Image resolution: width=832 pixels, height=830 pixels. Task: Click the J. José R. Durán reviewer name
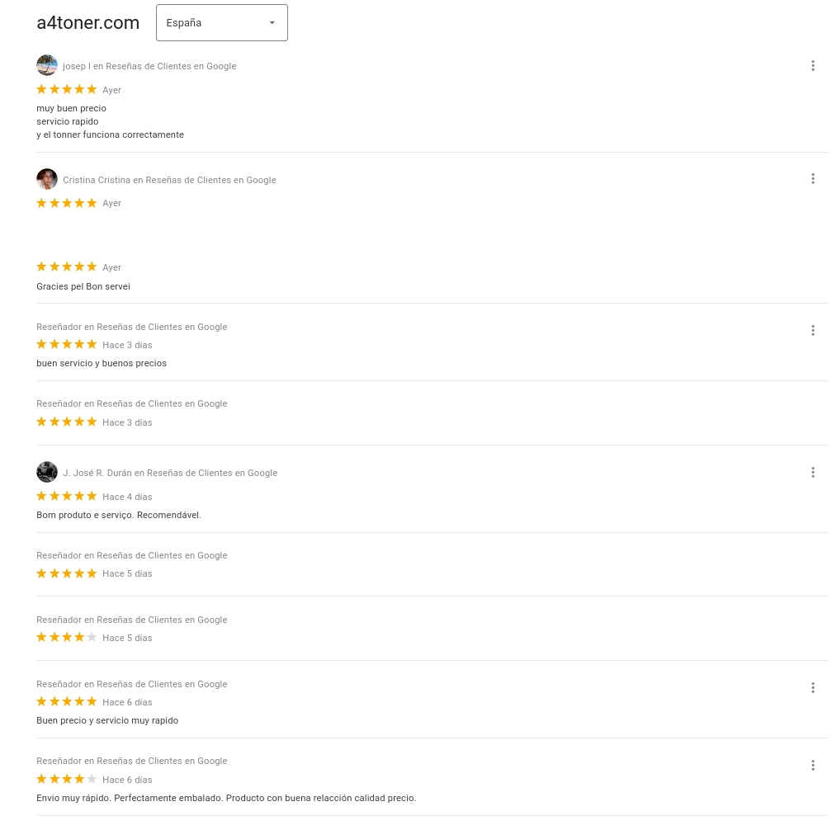point(97,473)
